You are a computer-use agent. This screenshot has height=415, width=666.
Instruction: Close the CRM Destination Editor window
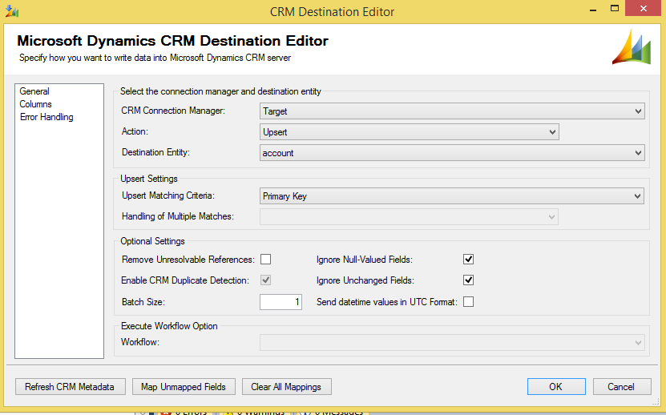tap(644, 9)
